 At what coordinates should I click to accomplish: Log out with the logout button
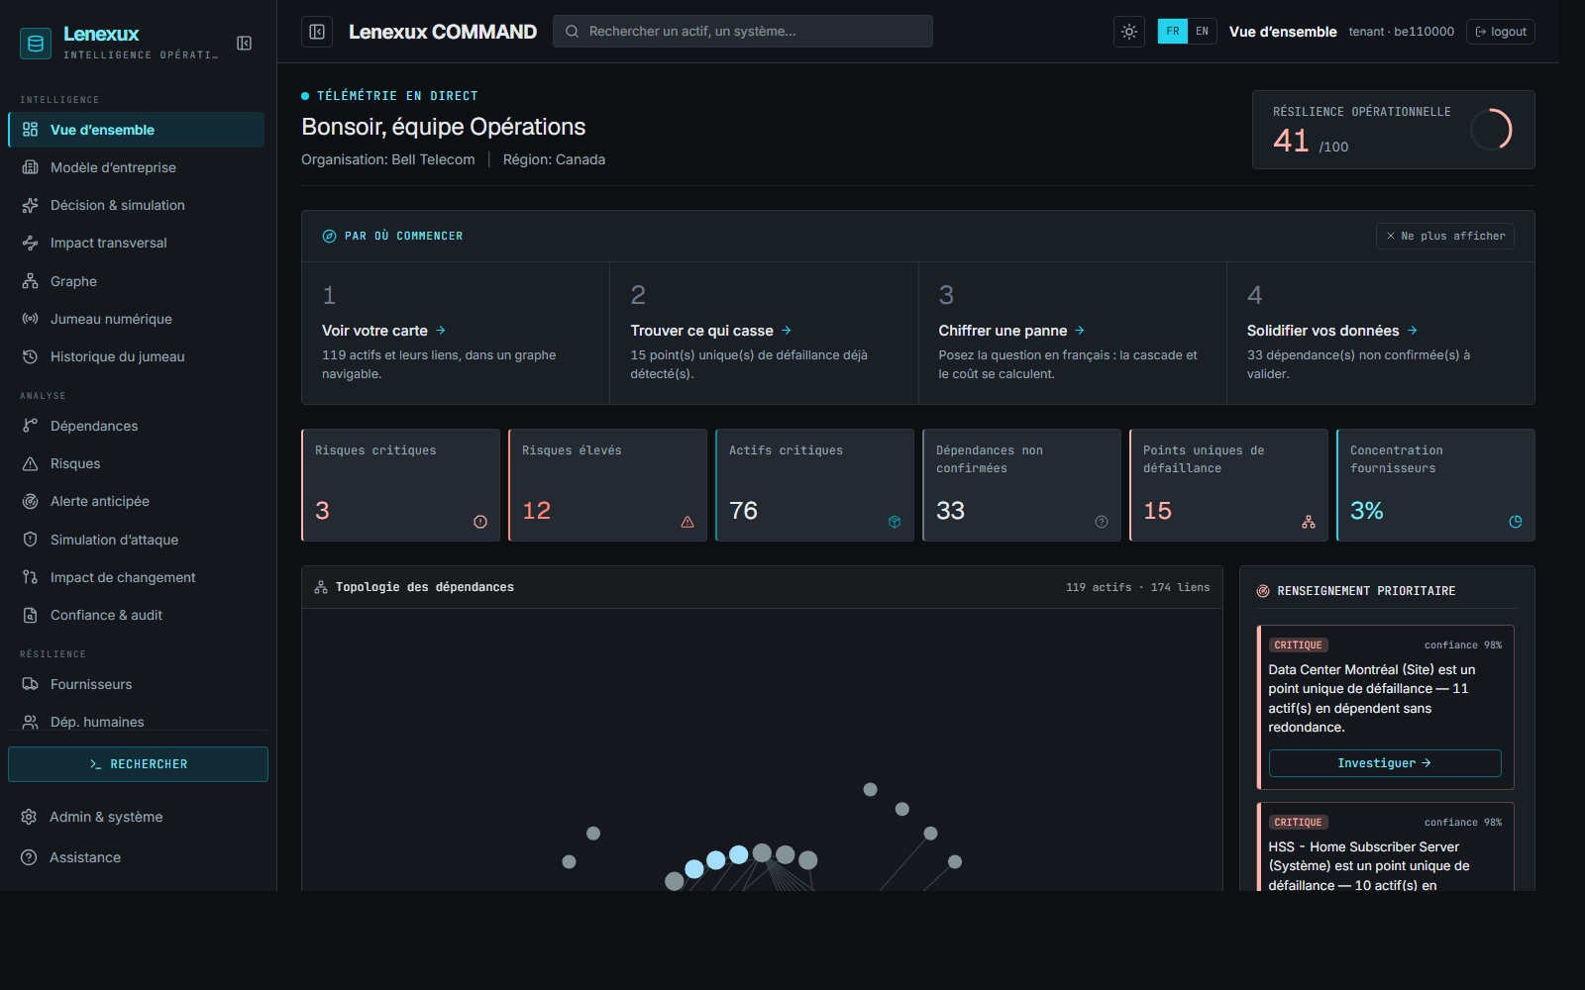[x=1501, y=32]
